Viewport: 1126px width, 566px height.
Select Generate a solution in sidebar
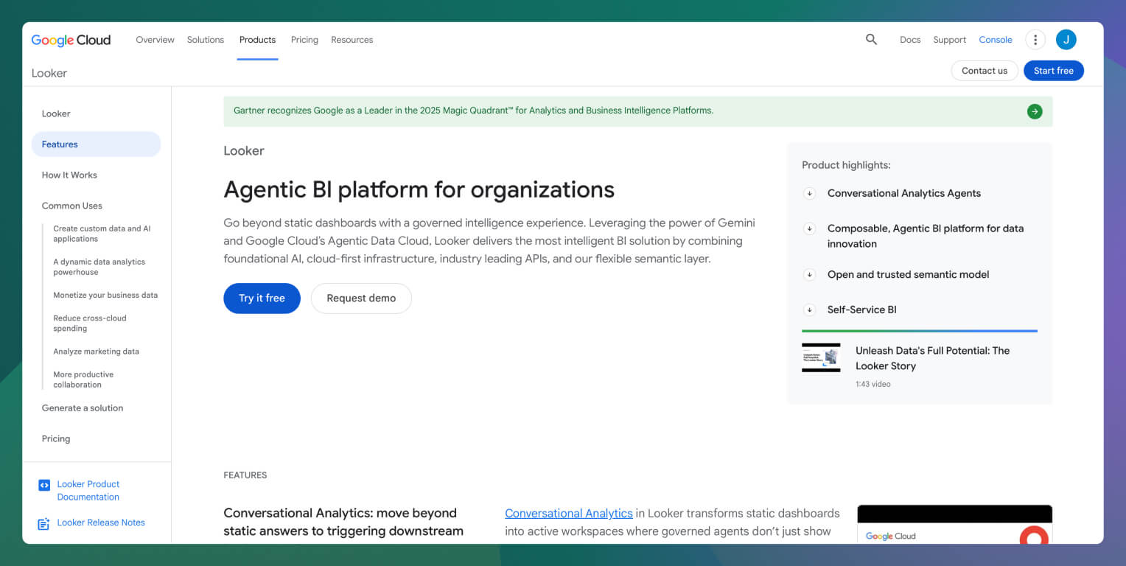point(83,408)
